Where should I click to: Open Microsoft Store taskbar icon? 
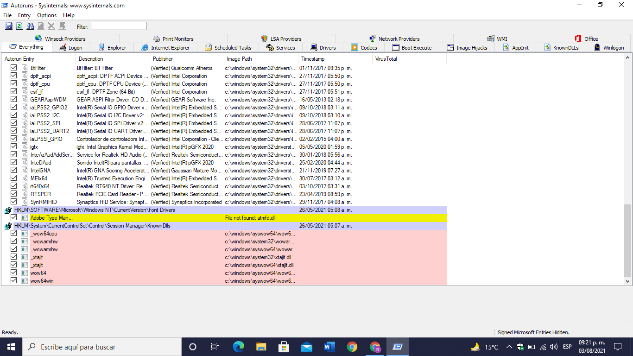tap(284, 347)
